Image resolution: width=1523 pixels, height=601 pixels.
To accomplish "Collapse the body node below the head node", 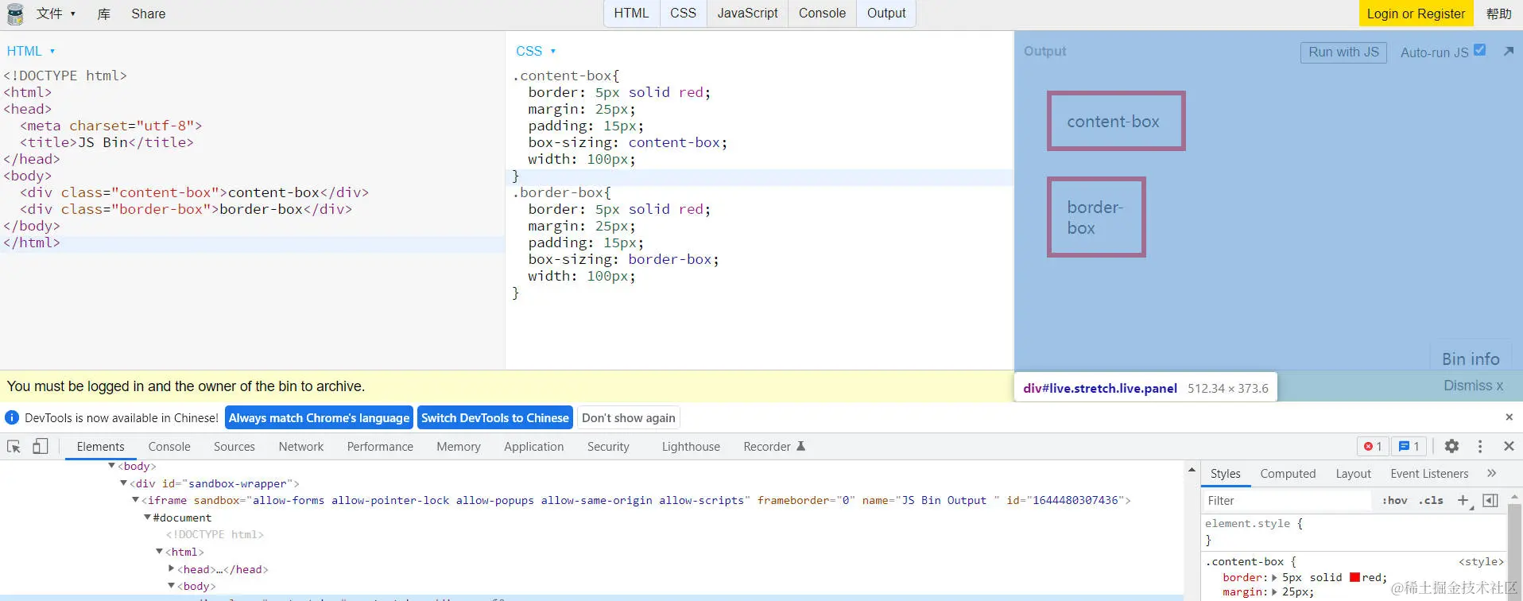I will (x=171, y=586).
